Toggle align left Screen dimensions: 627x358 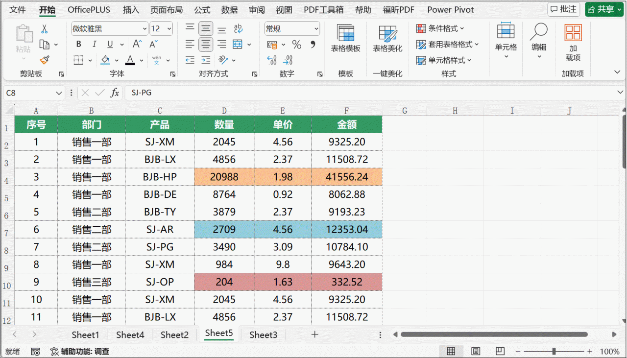[190, 45]
